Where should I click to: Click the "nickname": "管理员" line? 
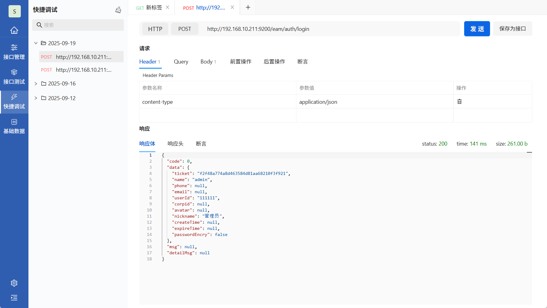click(x=198, y=216)
